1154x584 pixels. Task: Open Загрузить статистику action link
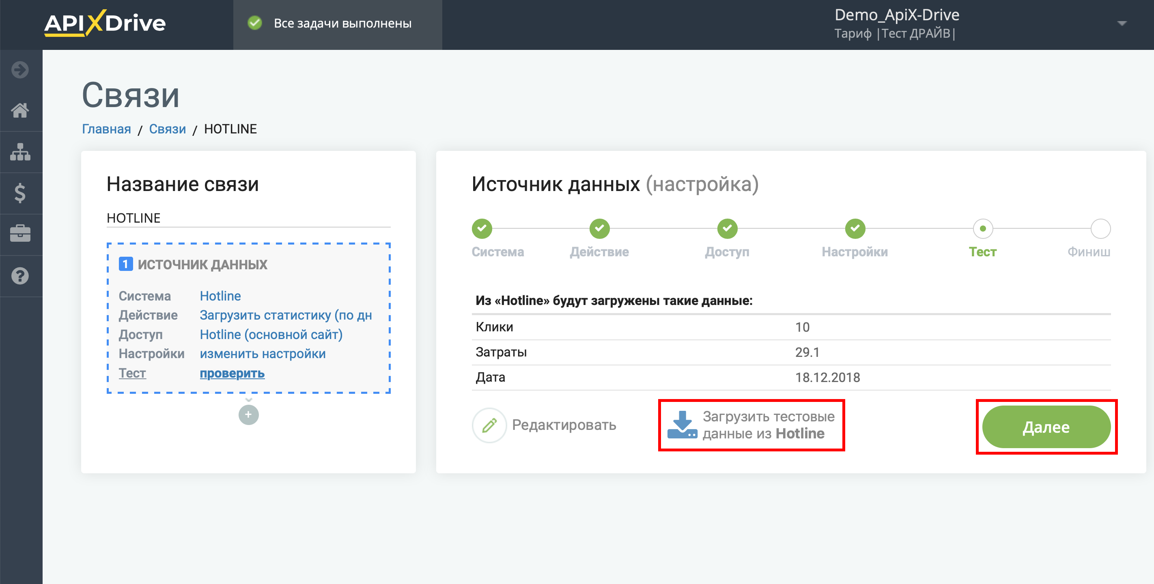tap(285, 315)
